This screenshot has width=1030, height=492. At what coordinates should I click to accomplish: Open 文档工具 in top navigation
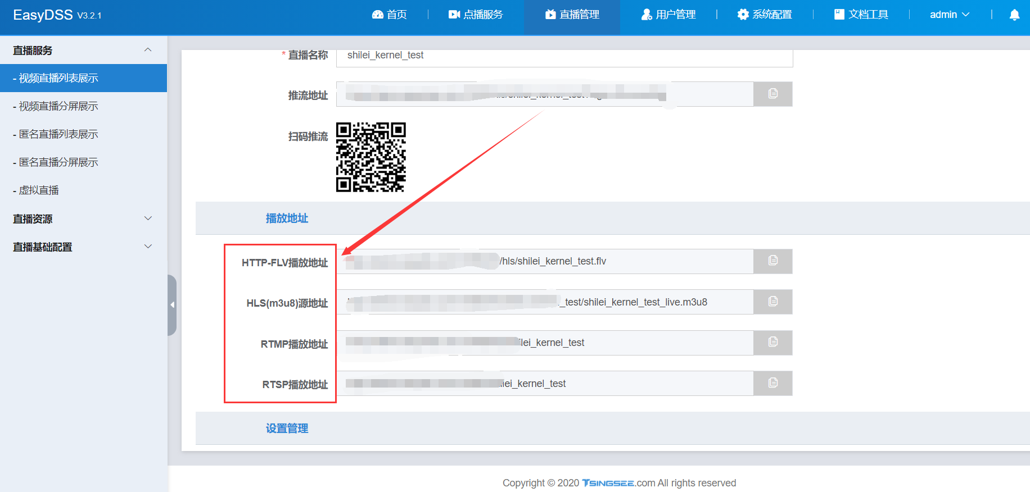861,15
